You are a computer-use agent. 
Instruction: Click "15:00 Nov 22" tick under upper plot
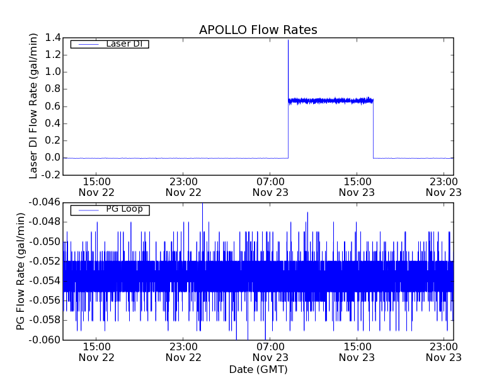[x=96, y=187]
